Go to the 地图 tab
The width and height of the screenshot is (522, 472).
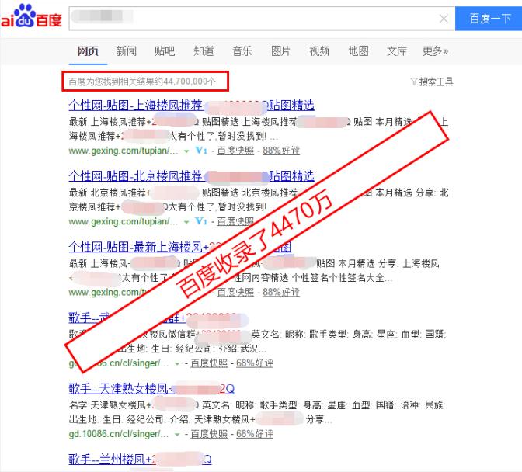358,51
